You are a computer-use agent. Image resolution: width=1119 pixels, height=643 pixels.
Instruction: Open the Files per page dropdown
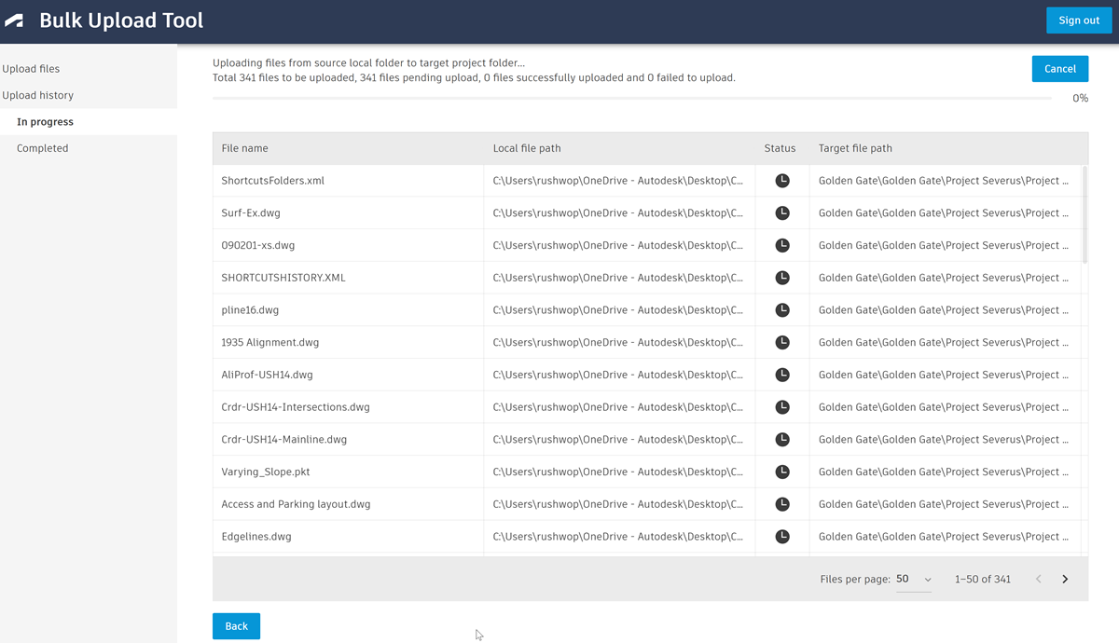coord(914,580)
